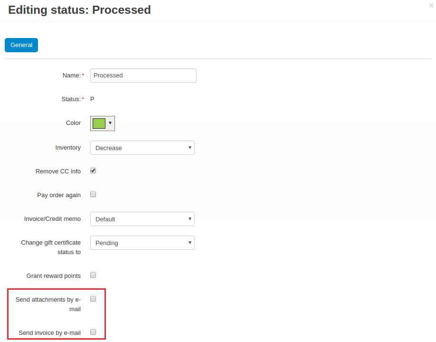The height and width of the screenshot is (342, 436).
Task: Open the General tab
Action: tap(21, 45)
